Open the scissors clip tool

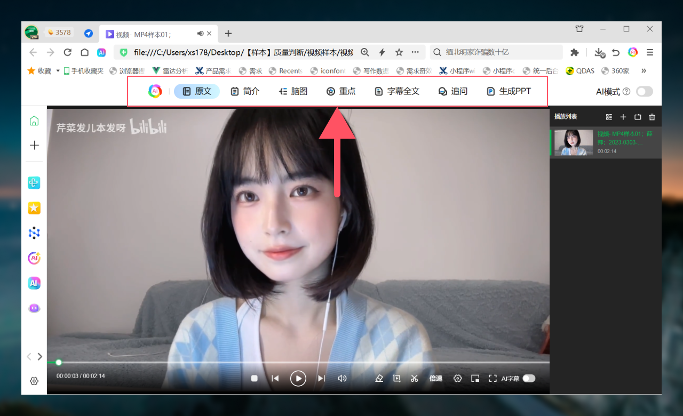pos(414,378)
